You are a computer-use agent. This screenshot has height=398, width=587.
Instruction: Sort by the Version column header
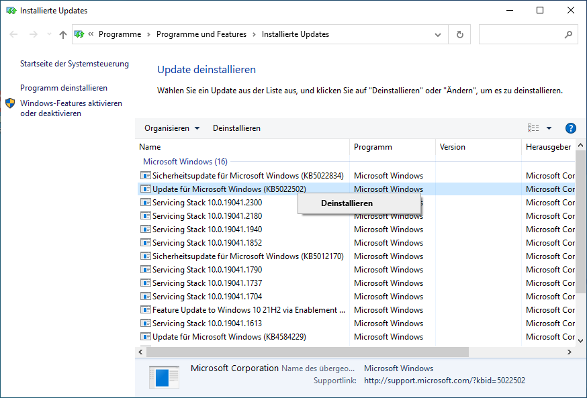pos(478,147)
